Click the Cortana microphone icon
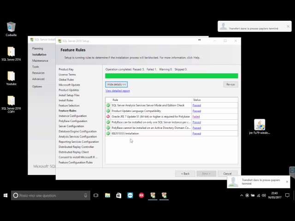Viewport: 295px width, 221px height. (x=86, y=195)
